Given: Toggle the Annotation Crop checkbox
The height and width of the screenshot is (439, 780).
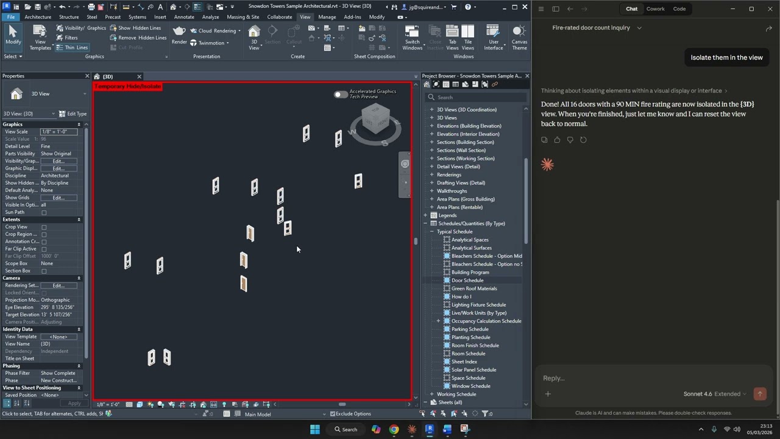Looking at the screenshot, I should click(x=44, y=241).
